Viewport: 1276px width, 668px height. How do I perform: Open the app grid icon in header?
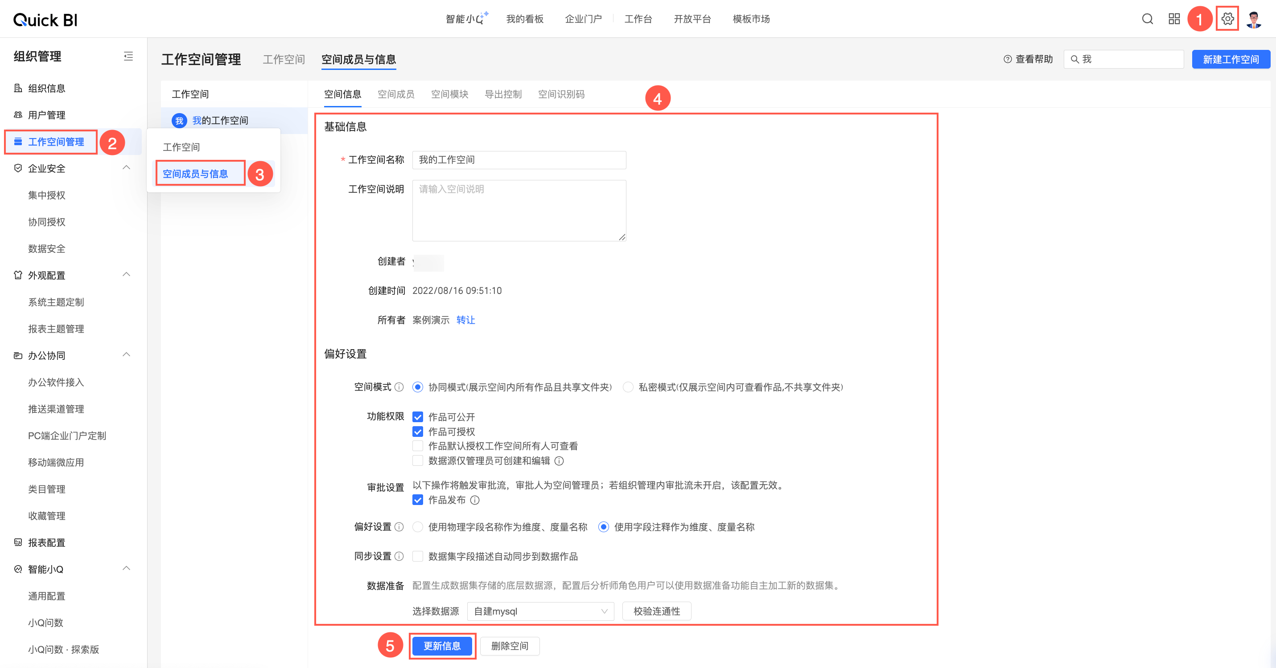point(1174,19)
